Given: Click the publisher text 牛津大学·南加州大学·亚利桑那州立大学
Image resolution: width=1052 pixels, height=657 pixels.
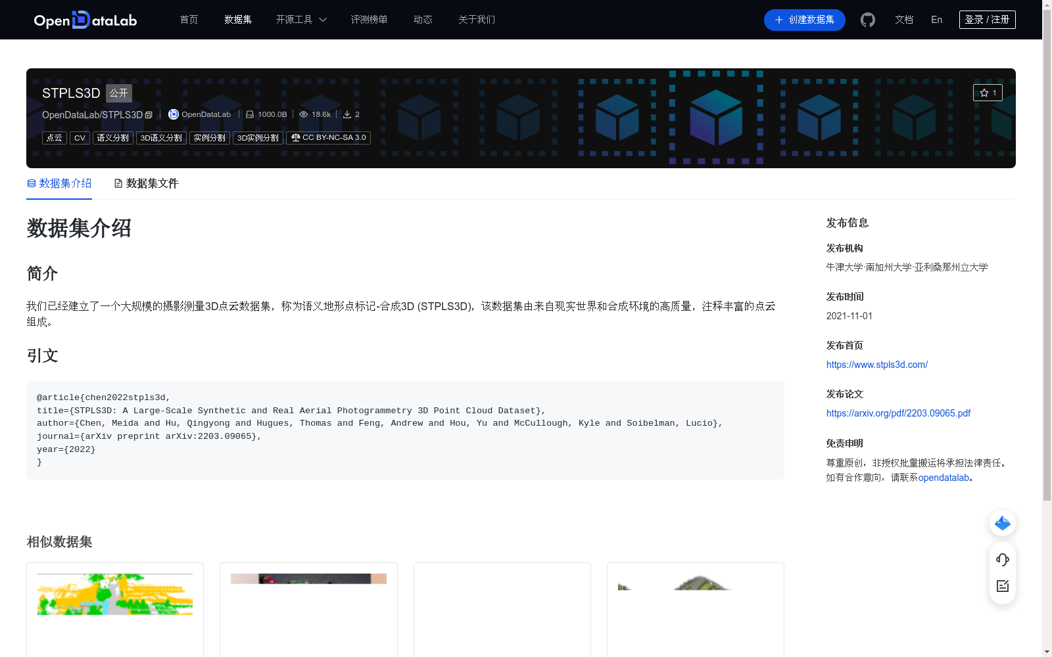Looking at the screenshot, I should (x=907, y=267).
